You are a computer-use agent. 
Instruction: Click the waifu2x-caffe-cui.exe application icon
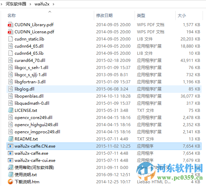[11, 160]
